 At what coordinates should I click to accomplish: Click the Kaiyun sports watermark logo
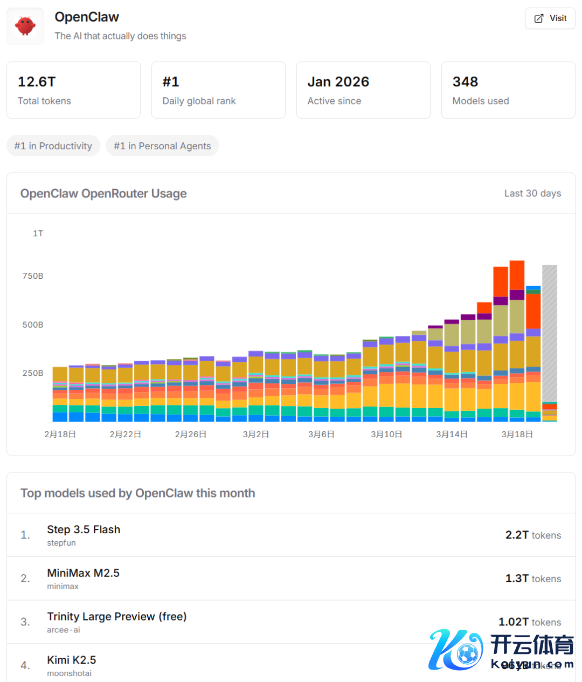tap(501, 650)
